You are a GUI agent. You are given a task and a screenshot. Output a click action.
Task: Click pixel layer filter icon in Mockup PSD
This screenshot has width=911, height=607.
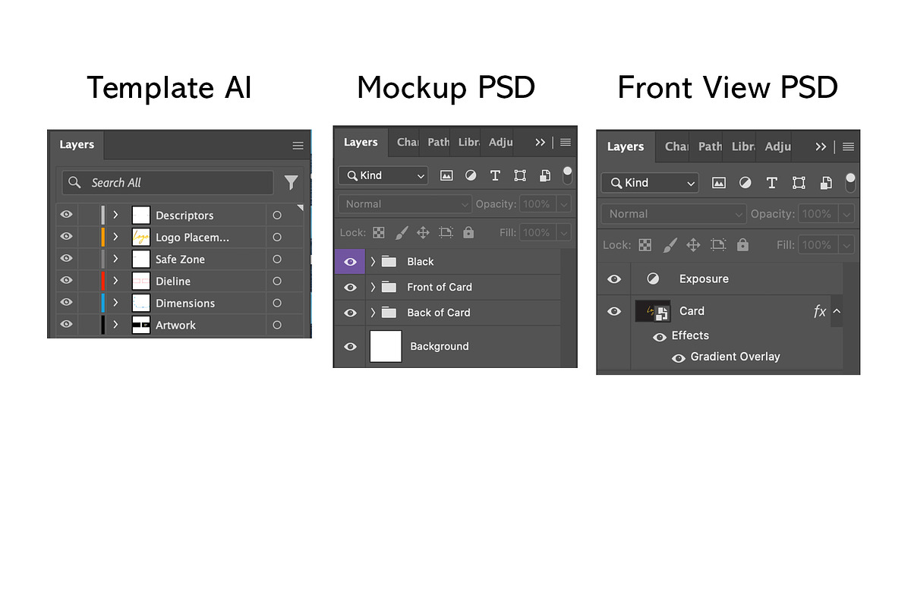pos(446,175)
